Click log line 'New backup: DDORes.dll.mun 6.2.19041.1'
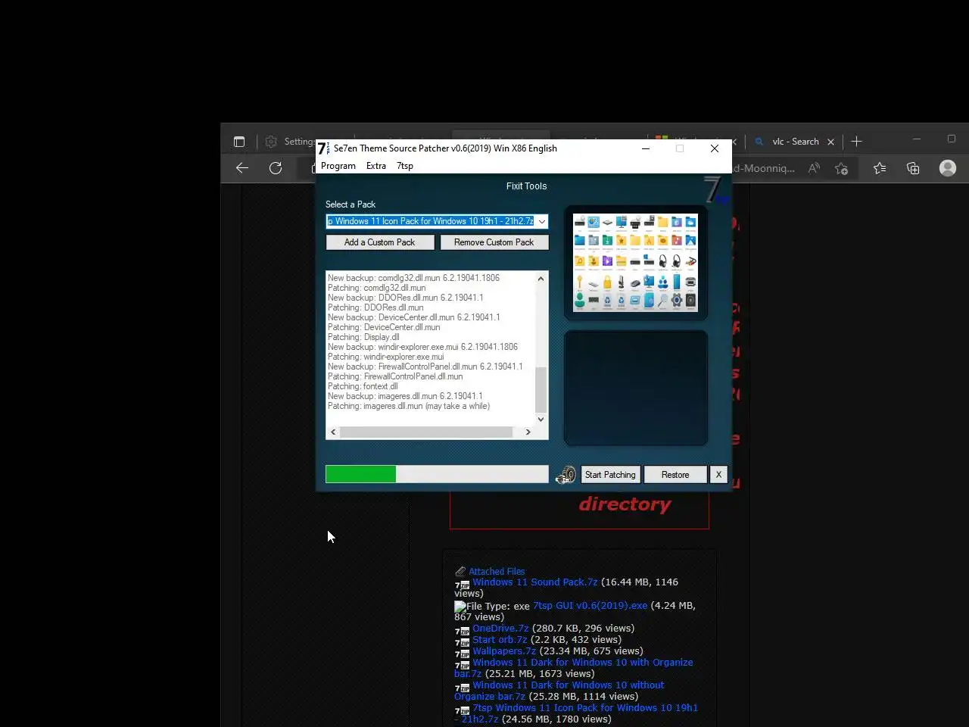 coord(405,298)
